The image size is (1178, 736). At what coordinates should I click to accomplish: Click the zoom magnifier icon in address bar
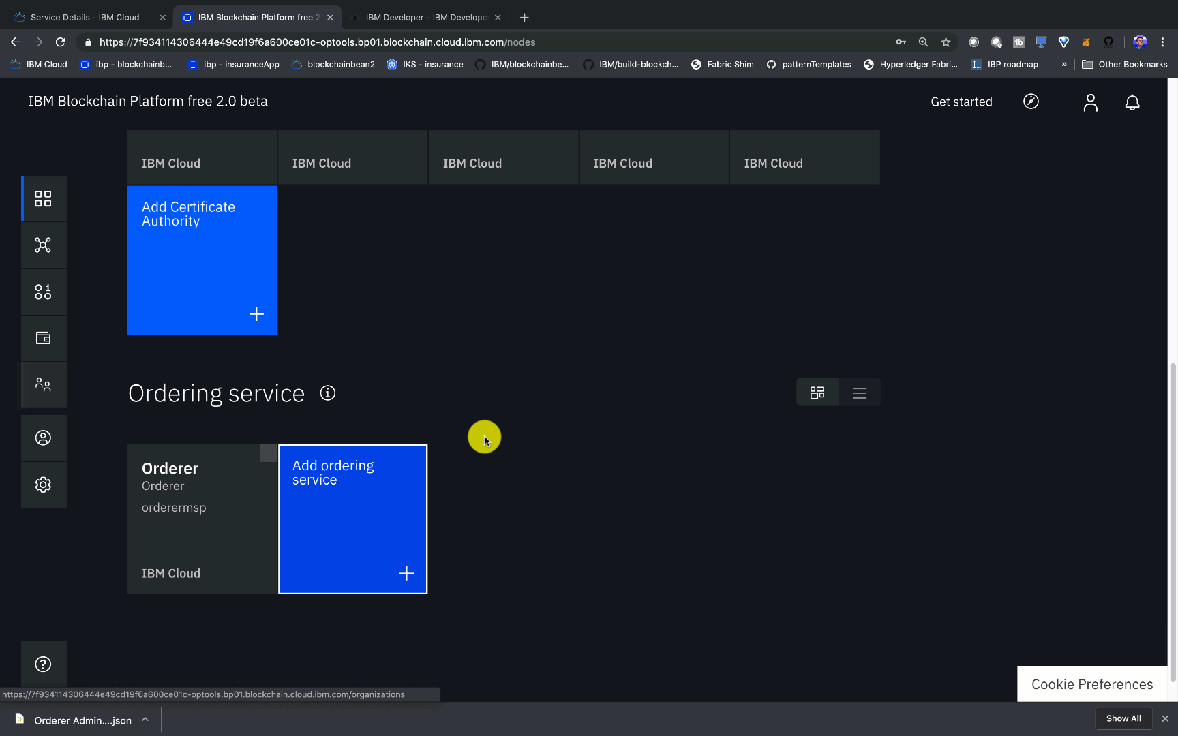coord(923,42)
